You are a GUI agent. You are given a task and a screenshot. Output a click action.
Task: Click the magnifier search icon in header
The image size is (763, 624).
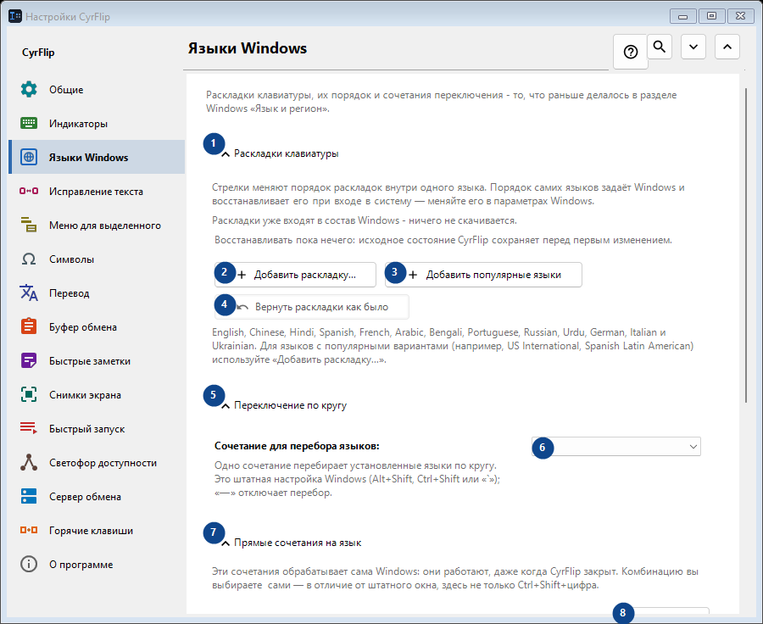tap(660, 47)
